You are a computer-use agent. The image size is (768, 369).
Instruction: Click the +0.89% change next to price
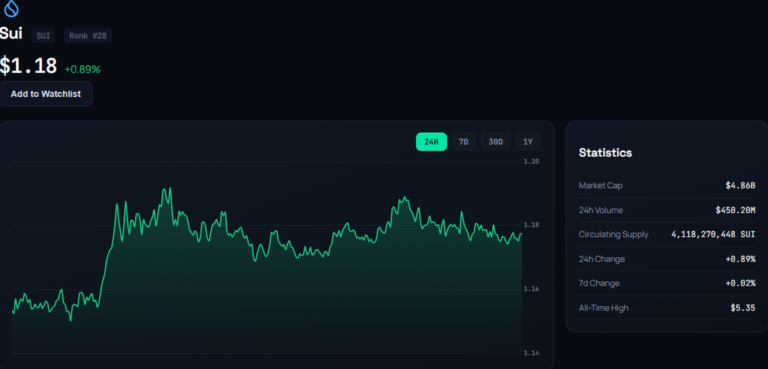pos(82,70)
